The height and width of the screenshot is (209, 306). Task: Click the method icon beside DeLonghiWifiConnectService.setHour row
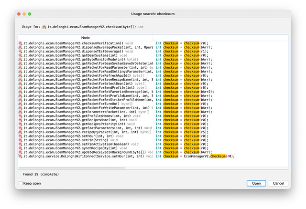tap(21, 157)
